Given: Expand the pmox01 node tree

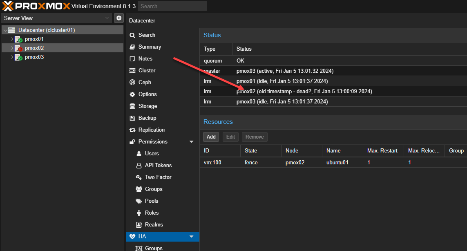Looking at the screenshot, I should [x=12, y=39].
